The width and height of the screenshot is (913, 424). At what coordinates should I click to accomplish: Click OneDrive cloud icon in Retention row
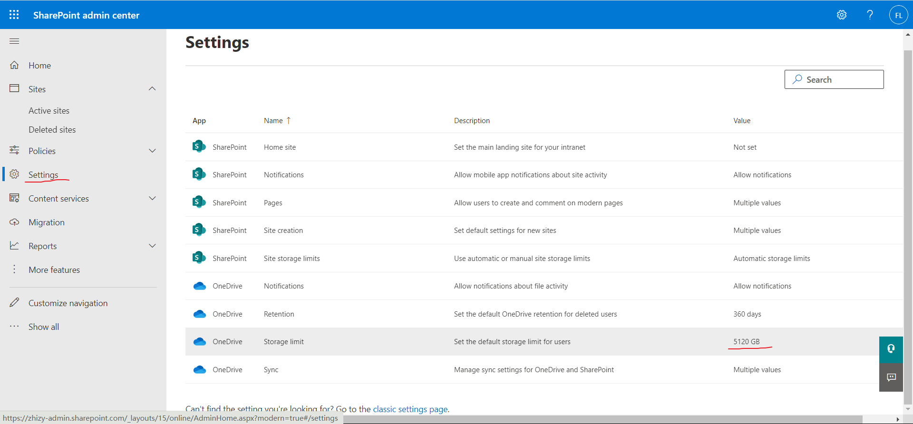[200, 314]
